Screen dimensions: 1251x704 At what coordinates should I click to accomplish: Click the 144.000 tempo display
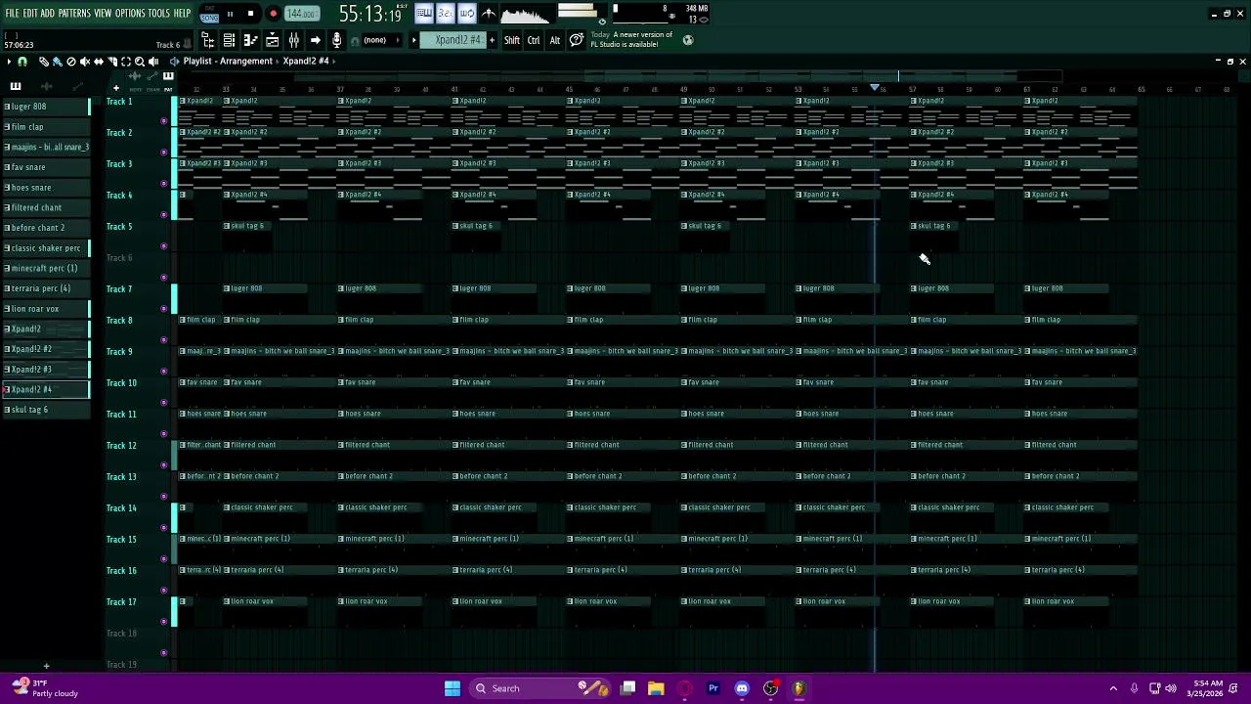(302, 14)
